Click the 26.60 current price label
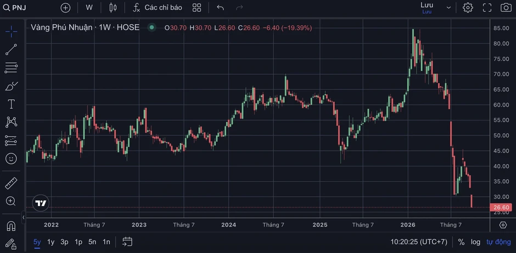Image resolution: width=516 pixels, height=253 pixels. [501, 208]
